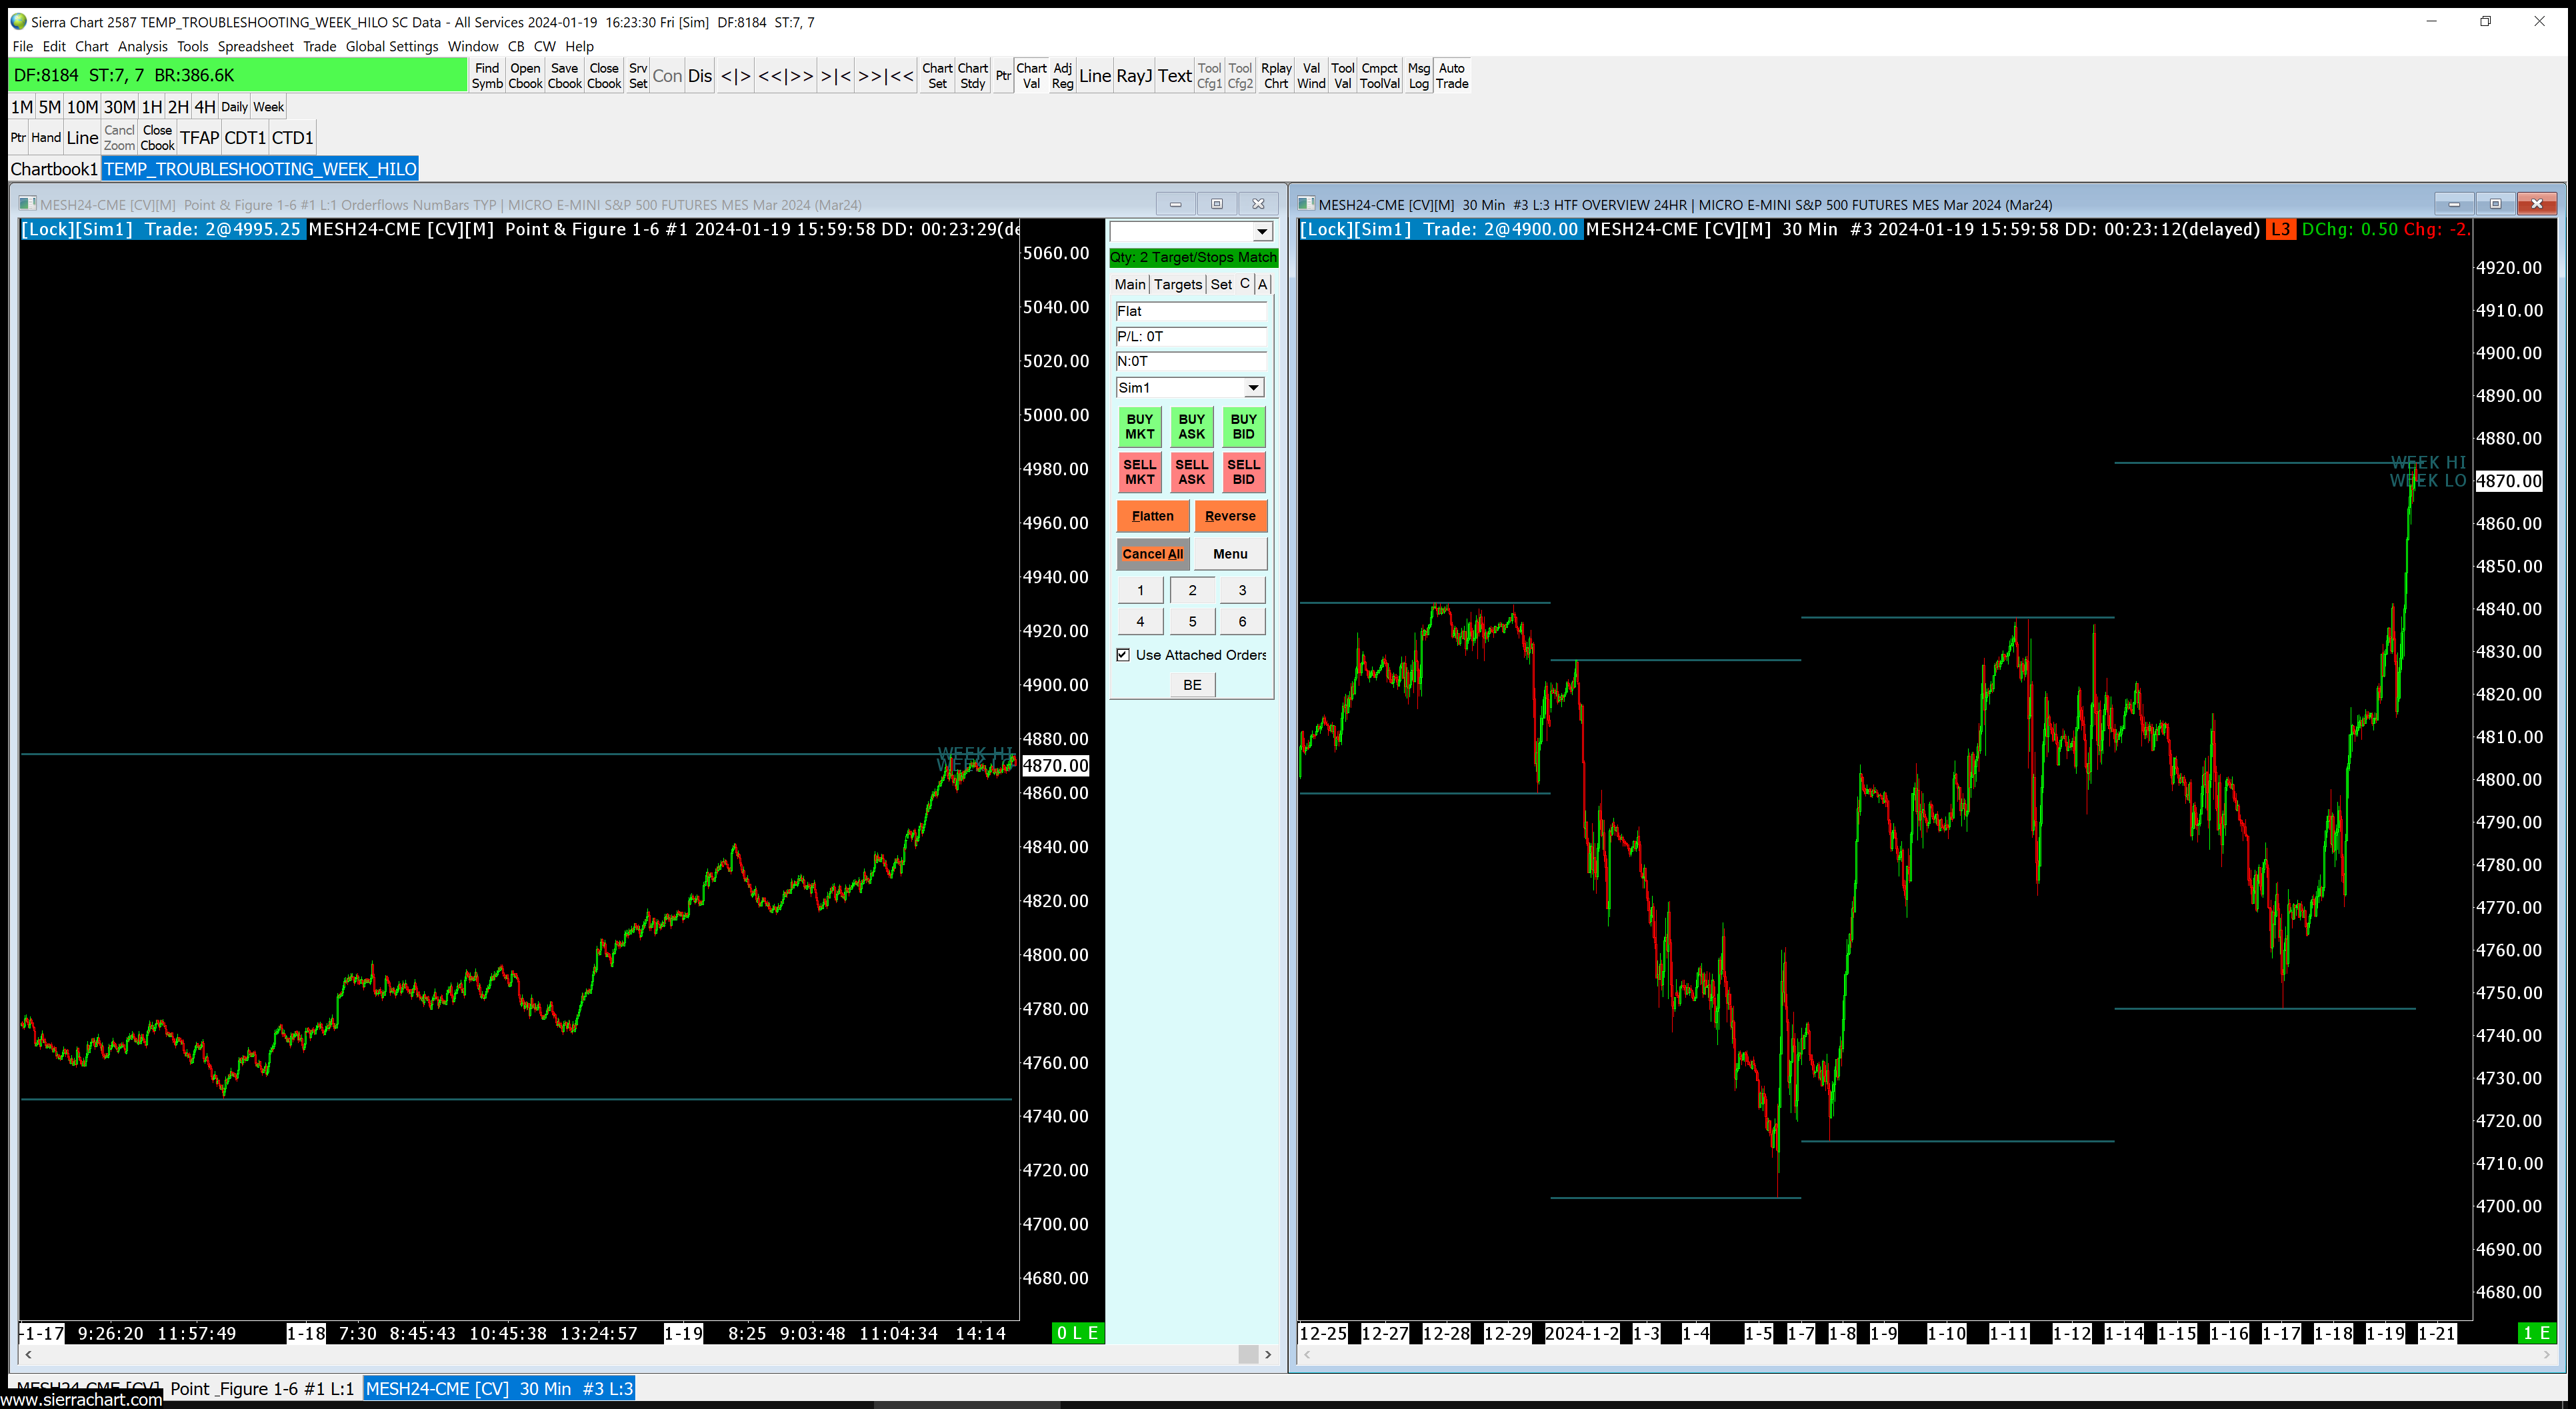This screenshot has width=2576, height=1409.
Task: Select the Text drawing tool
Action: 1174,76
